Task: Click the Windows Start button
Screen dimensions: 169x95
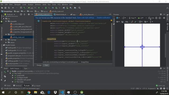Action: pyautogui.click(x=3, y=92)
